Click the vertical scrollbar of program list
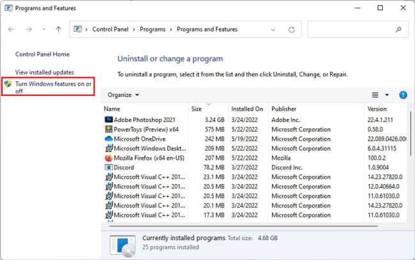 click(x=411, y=134)
